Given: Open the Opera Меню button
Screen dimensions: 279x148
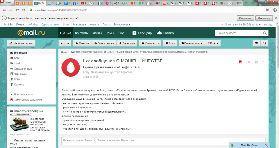Looking at the screenshot, I should pos(7,2).
